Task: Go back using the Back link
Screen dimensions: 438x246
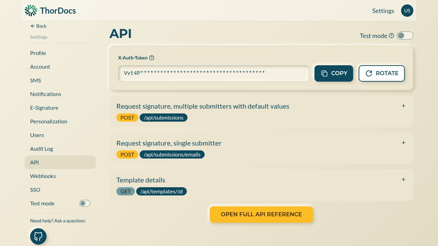Action: point(38,26)
